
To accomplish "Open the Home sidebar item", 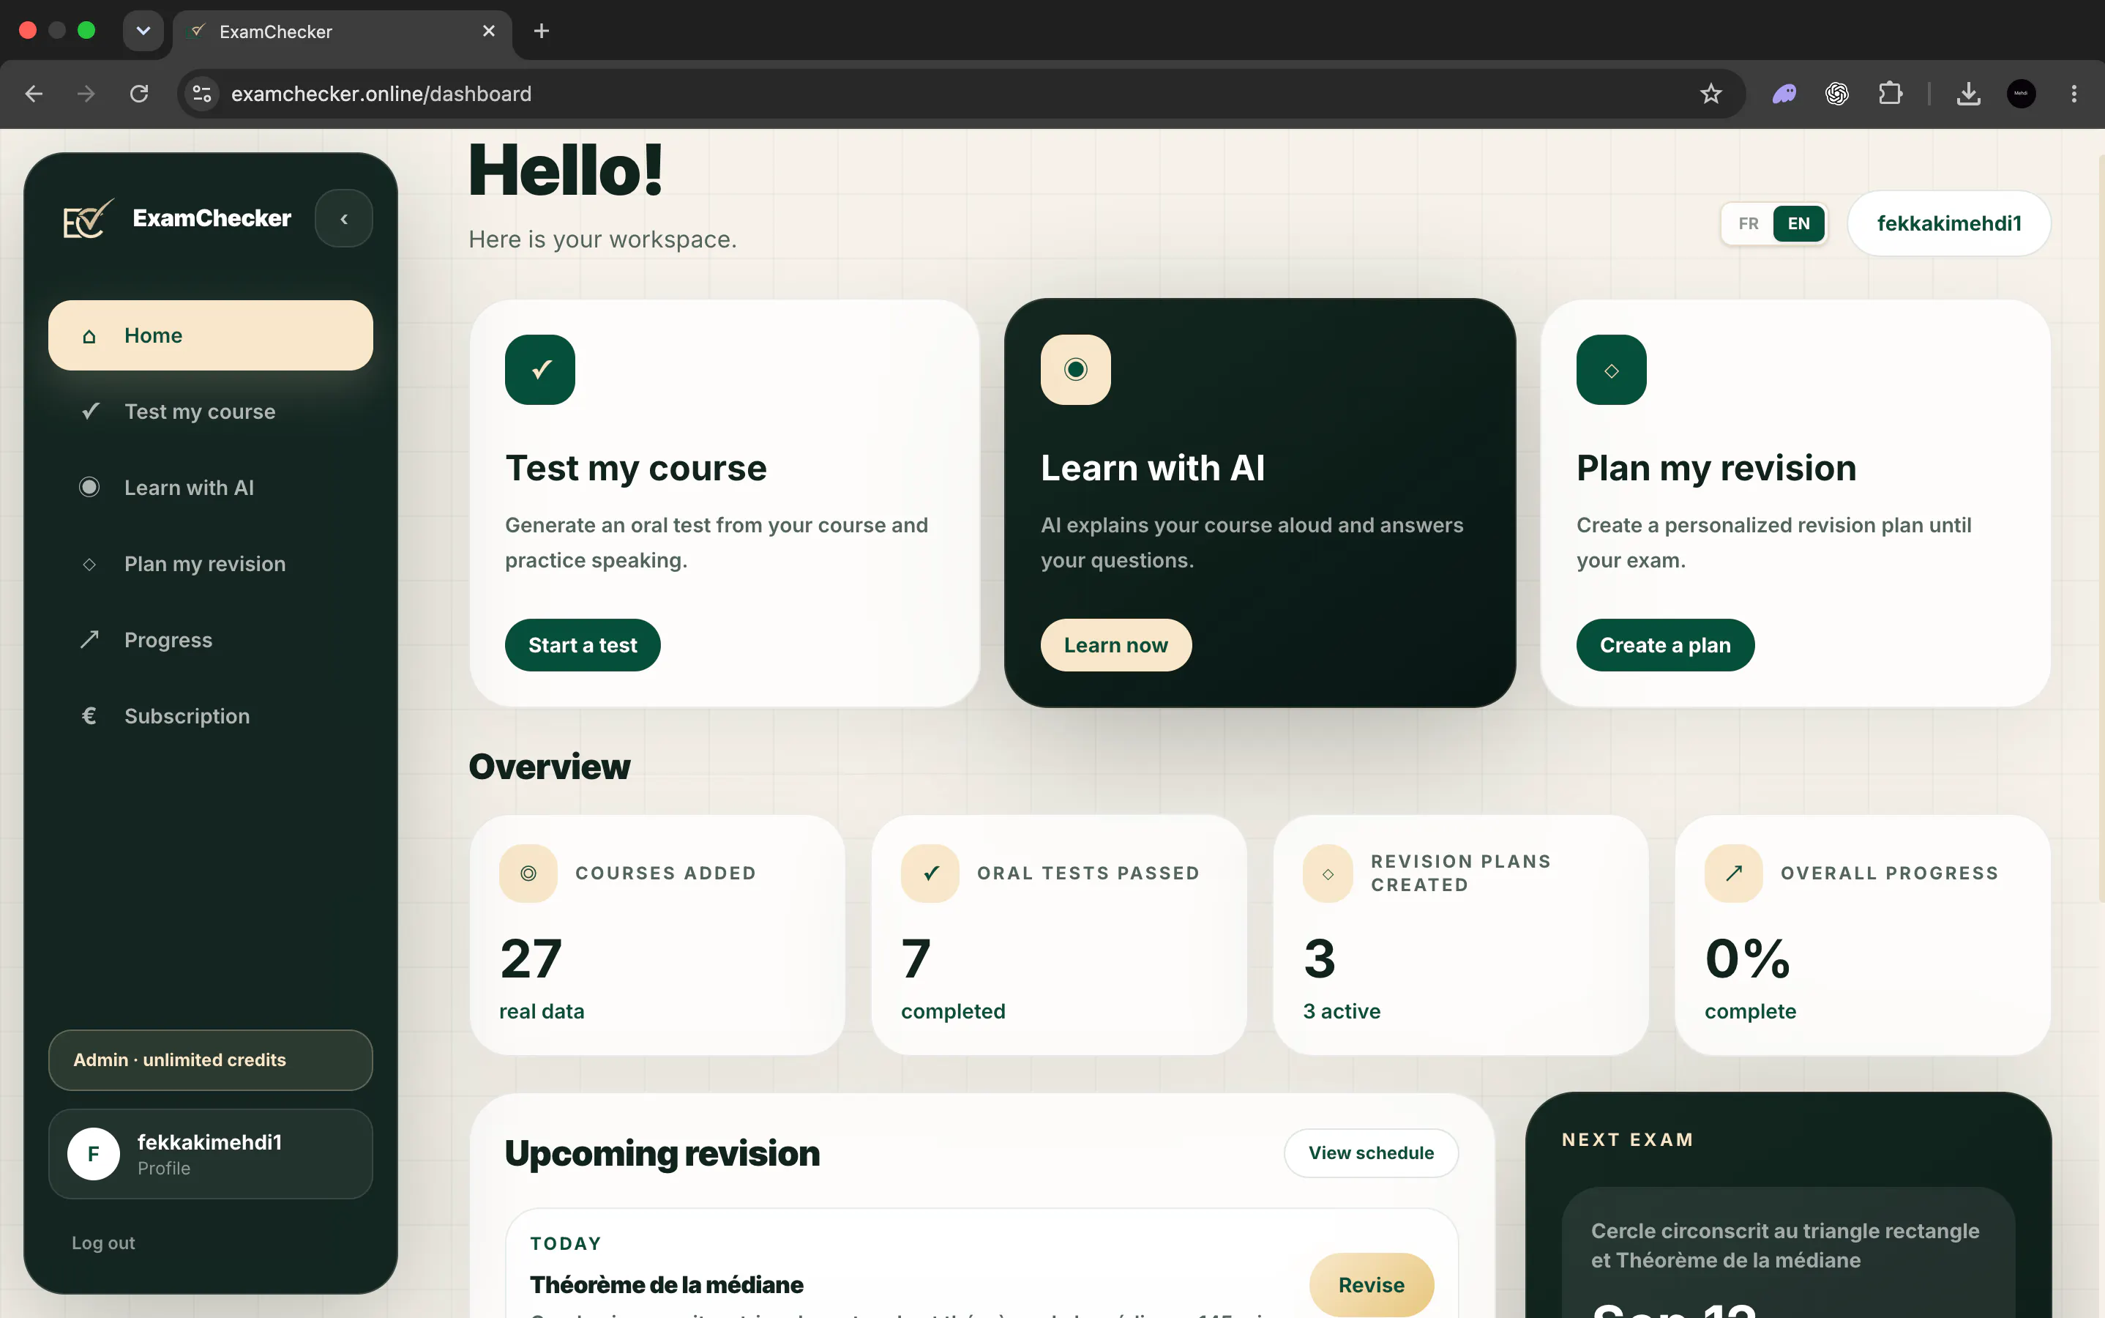I will 211,335.
